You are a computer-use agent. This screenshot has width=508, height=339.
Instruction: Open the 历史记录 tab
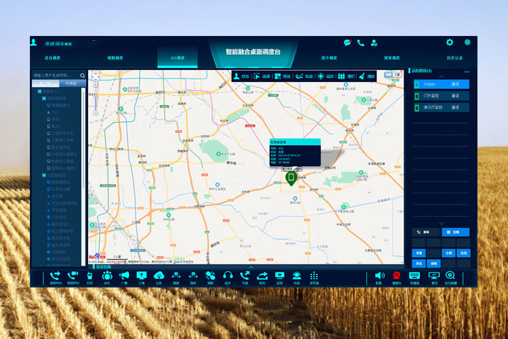454,58
